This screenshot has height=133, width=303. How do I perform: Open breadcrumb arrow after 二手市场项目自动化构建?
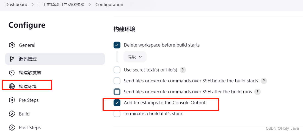tap(90, 5)
